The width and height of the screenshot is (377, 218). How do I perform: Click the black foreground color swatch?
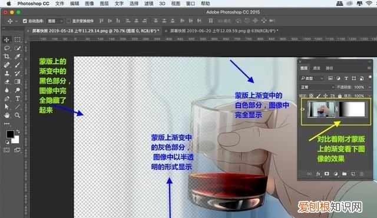click(10, 134)
